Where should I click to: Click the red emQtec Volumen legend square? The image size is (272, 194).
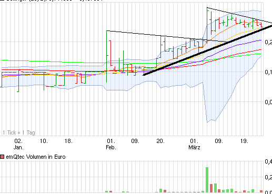[2, 157]
